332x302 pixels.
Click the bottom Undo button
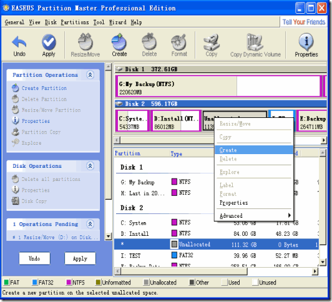coord(34,258)
